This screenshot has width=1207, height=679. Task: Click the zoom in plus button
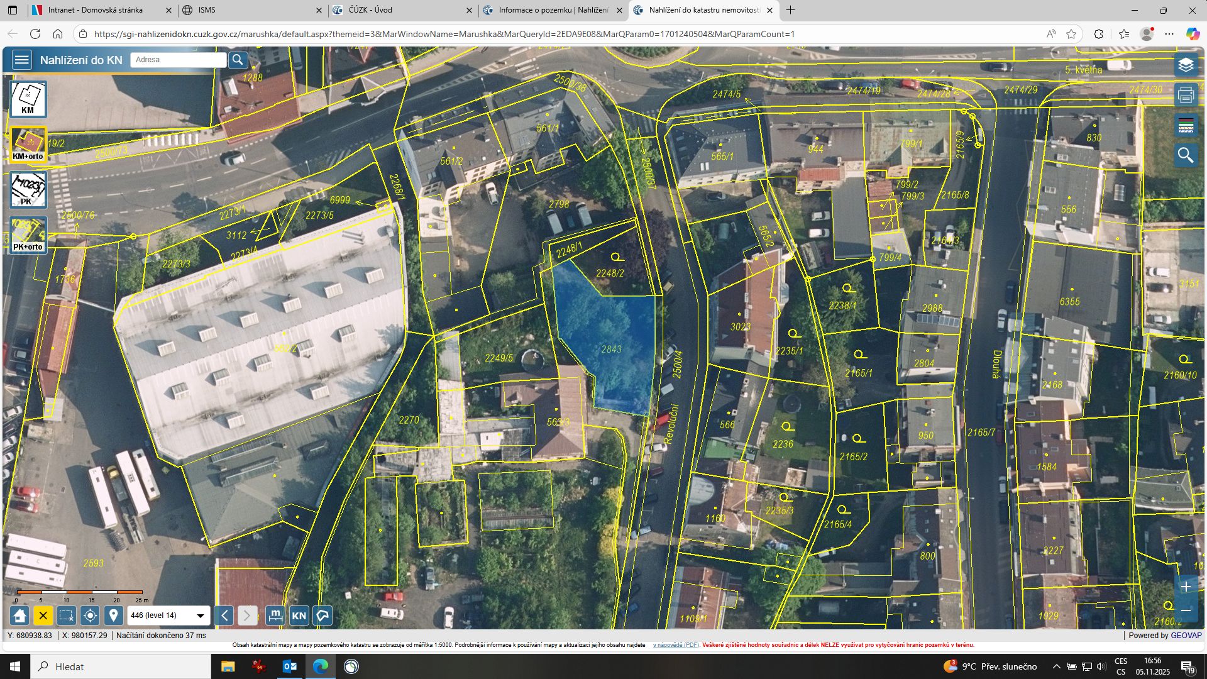click(1186, 587)
